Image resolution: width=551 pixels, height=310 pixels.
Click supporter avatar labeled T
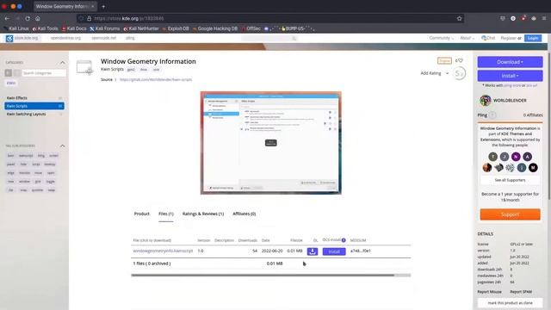[x=493, y=157]
